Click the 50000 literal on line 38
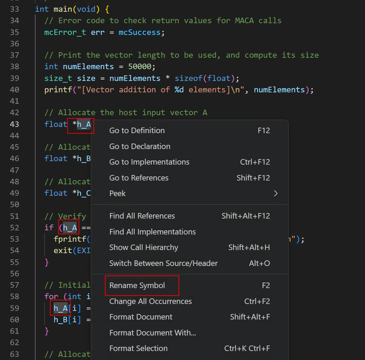The image size is (365, 360). [140, 66]
